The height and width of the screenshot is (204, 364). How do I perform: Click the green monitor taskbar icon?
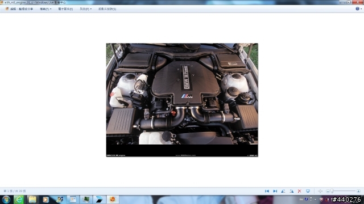click(86, 199)
